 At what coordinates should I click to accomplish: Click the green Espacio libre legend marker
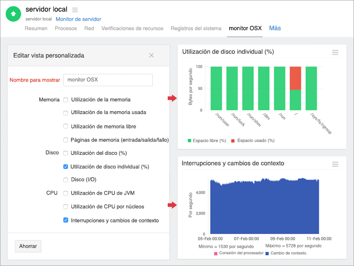point(189,141)
